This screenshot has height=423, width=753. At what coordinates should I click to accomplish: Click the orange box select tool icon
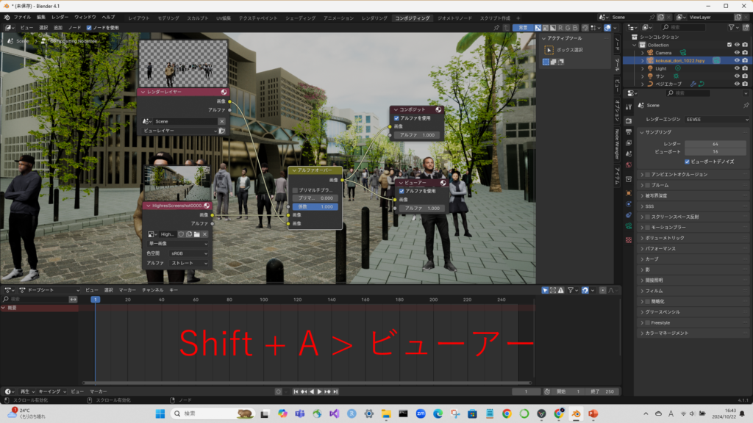point(549,50)
